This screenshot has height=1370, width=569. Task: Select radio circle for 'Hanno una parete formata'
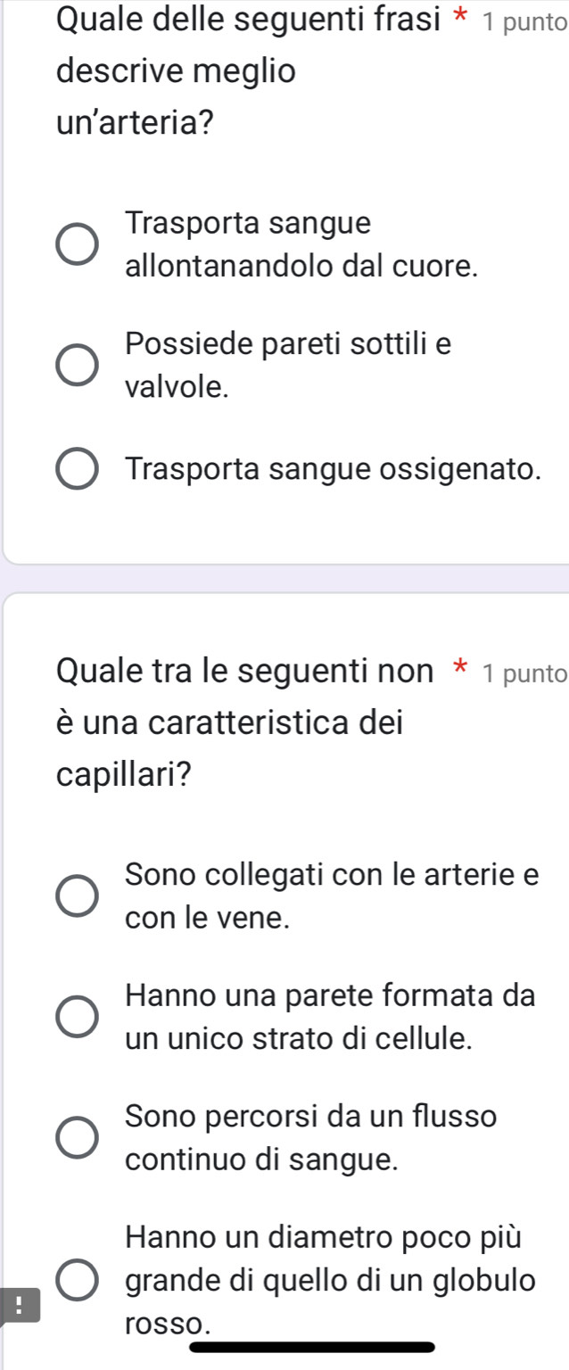(x=78, y=1017)
